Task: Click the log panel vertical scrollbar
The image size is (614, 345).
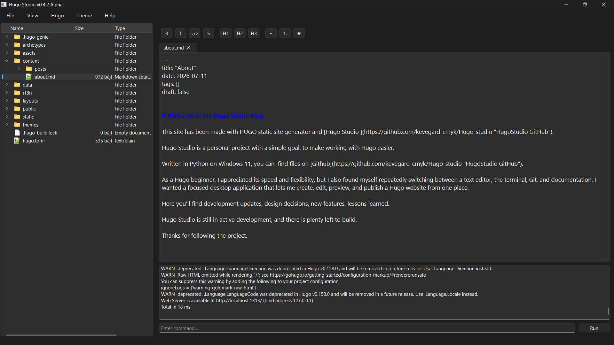Action: 608,311
